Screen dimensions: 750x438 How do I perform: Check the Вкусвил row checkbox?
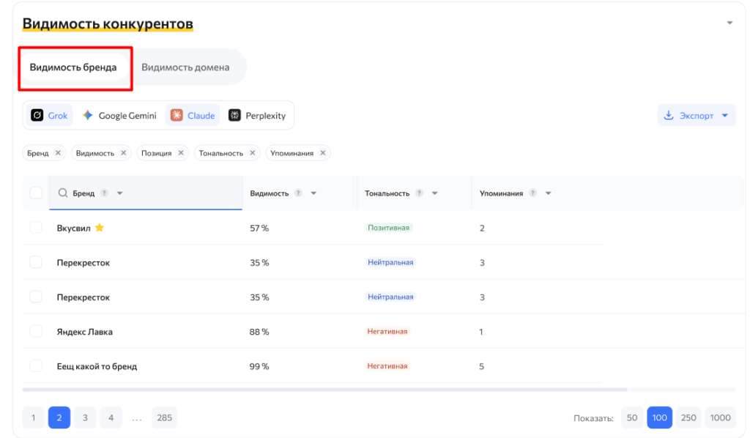(x=36, y=228)
